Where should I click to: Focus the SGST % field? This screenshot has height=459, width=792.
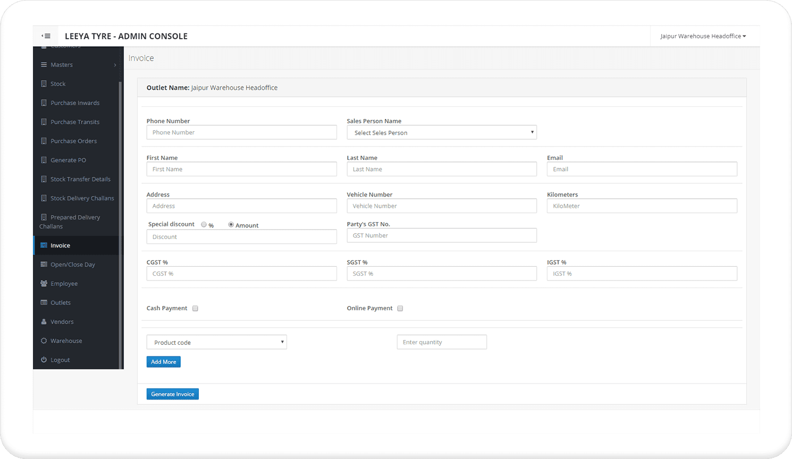click(x=442, y=274)
